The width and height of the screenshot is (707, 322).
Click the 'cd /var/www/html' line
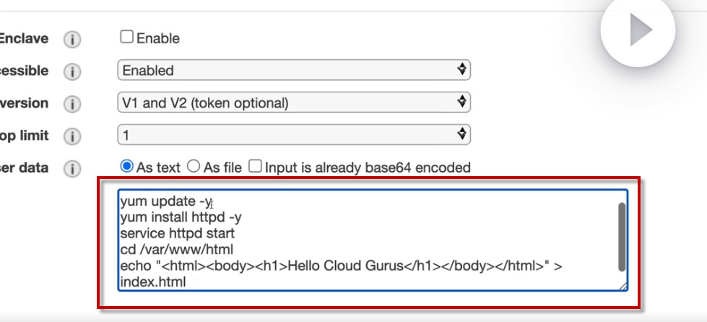point(176,250)
